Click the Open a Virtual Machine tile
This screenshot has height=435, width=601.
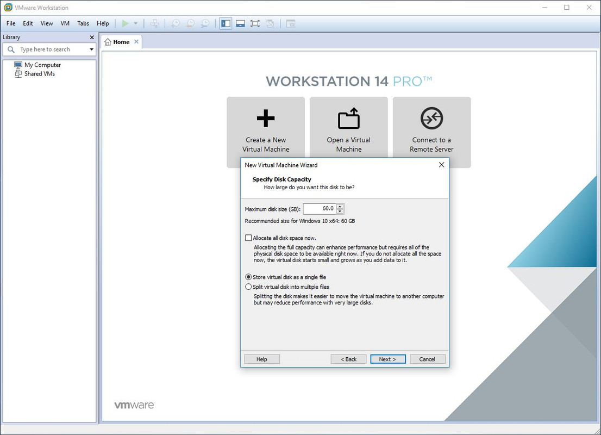coord(349,127)
